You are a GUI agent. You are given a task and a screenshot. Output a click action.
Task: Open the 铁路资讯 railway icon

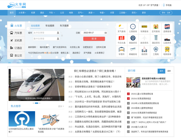pos(133,38)
